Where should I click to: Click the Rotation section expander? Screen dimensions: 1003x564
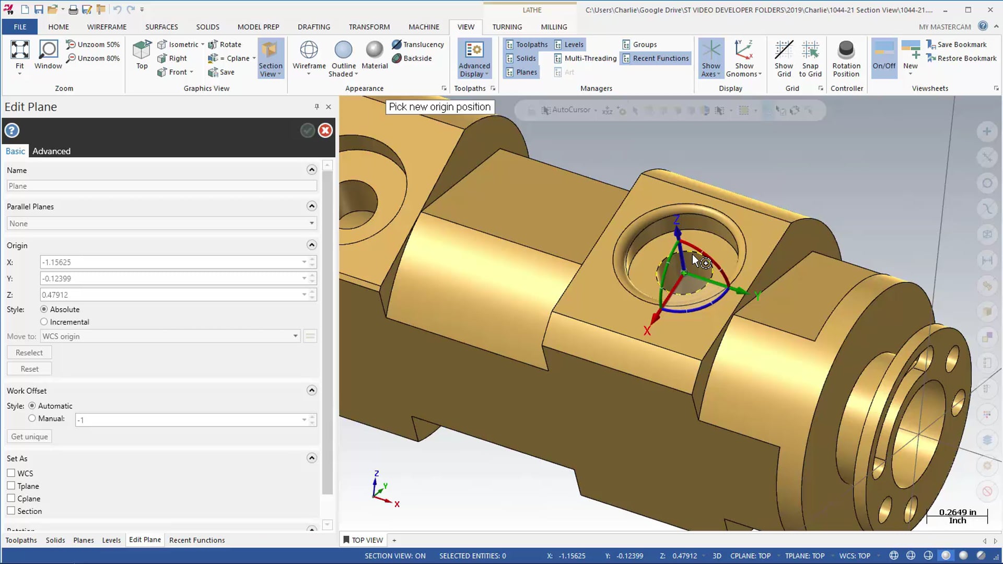click(x=311, y=527)
